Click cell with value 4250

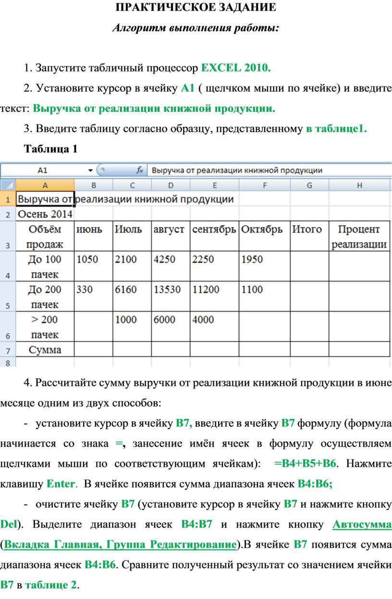click(171, 267)
